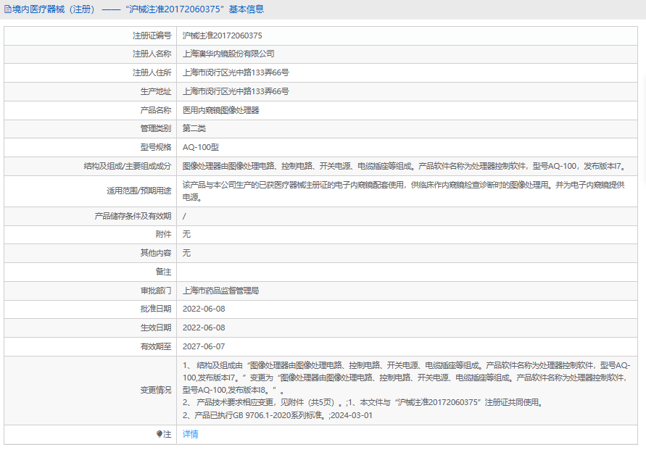Click the 生效日期 label
This screenshot has width=646, height=450.
coord(156,328)
